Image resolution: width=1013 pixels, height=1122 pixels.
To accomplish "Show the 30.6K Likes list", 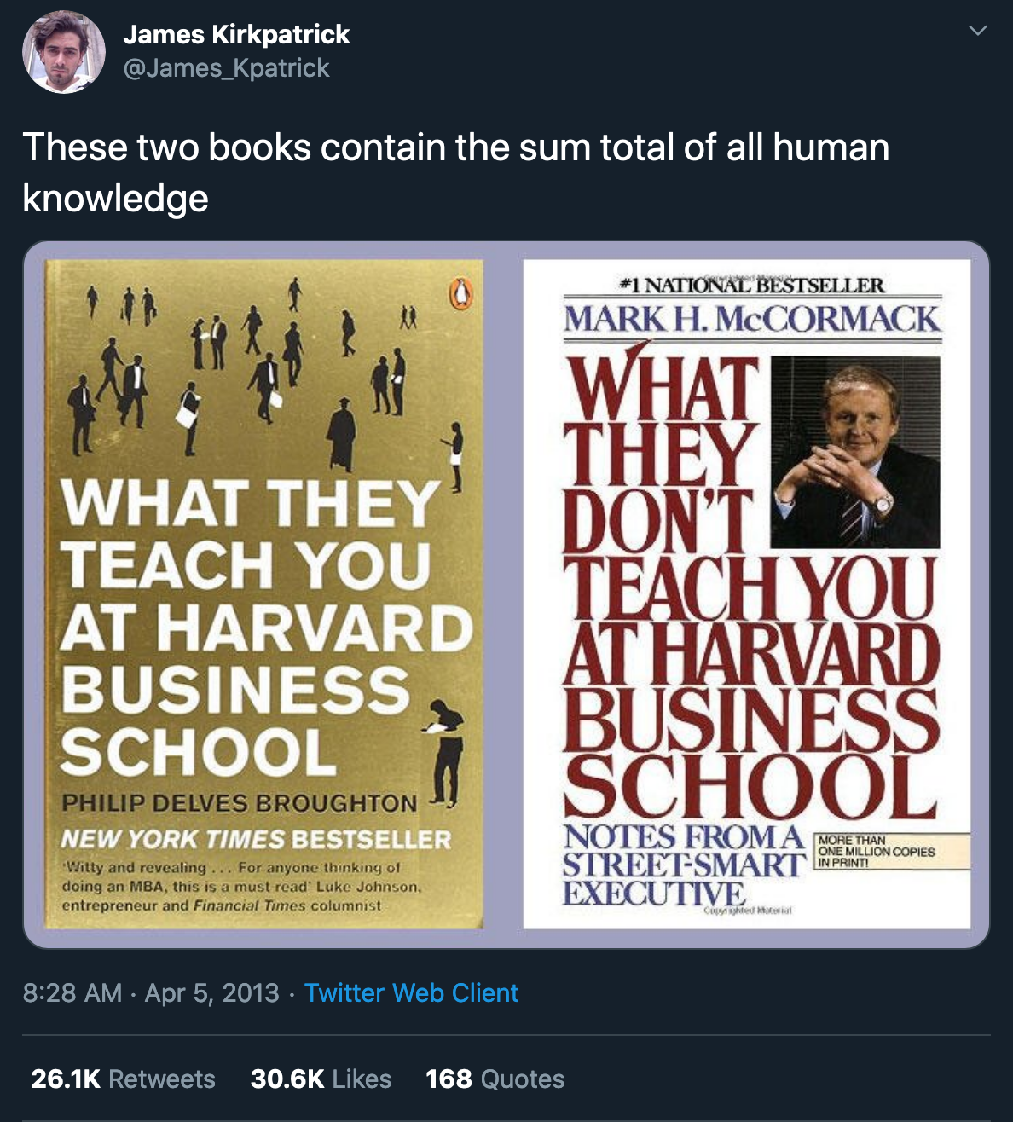I will pyautogui.click(x=321, y=1079).
